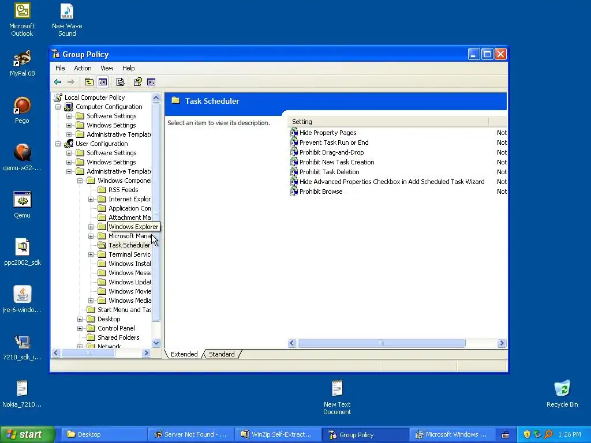Collapse the Windows Components folder
This screenshot has width=591, height=443.
click(80, 181)
